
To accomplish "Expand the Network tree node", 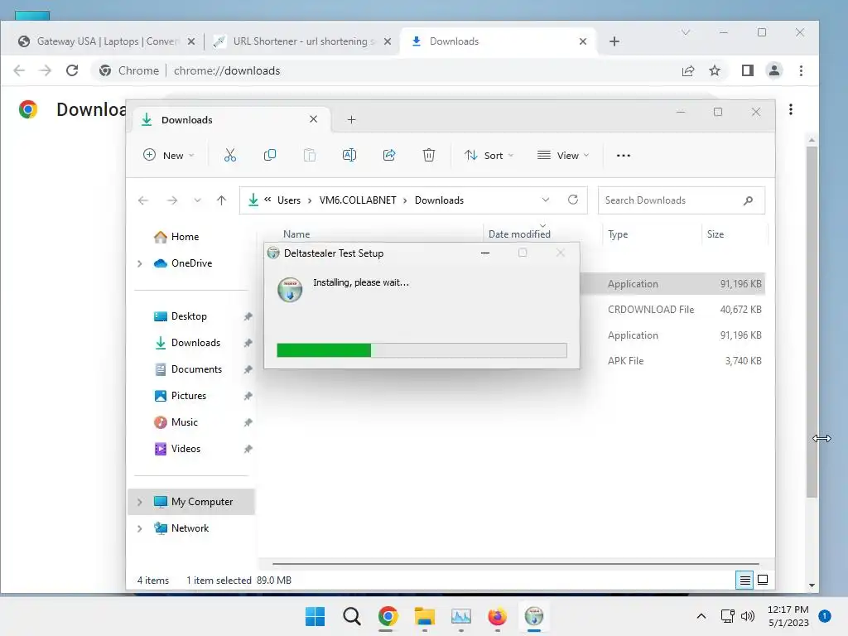I will [139, 528].
